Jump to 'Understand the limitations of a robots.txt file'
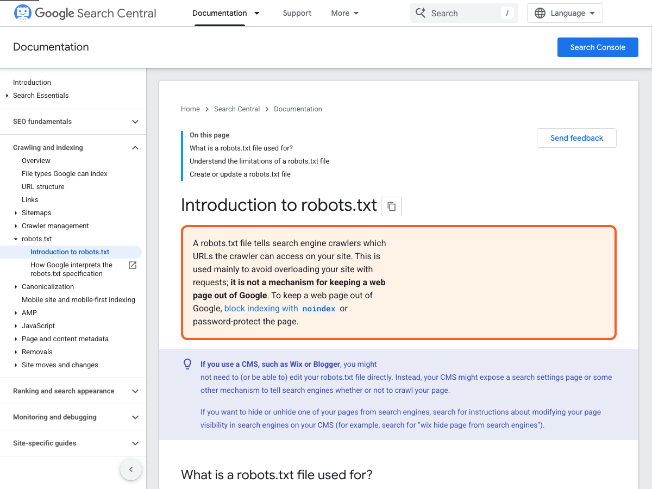Image resolution: width=652 pixels, height=489 pixels. [x=260, y=161]
